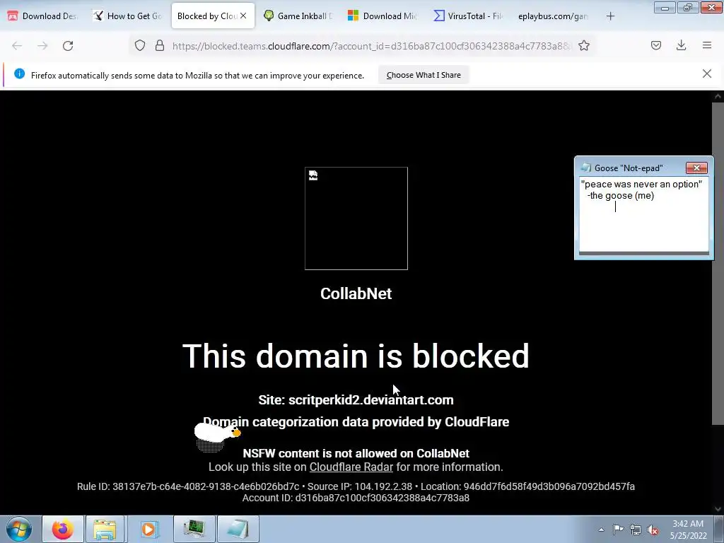The height and width of the screenshot is (543, 724).
Task: Click the network tray icon
Action: [636, 530]
